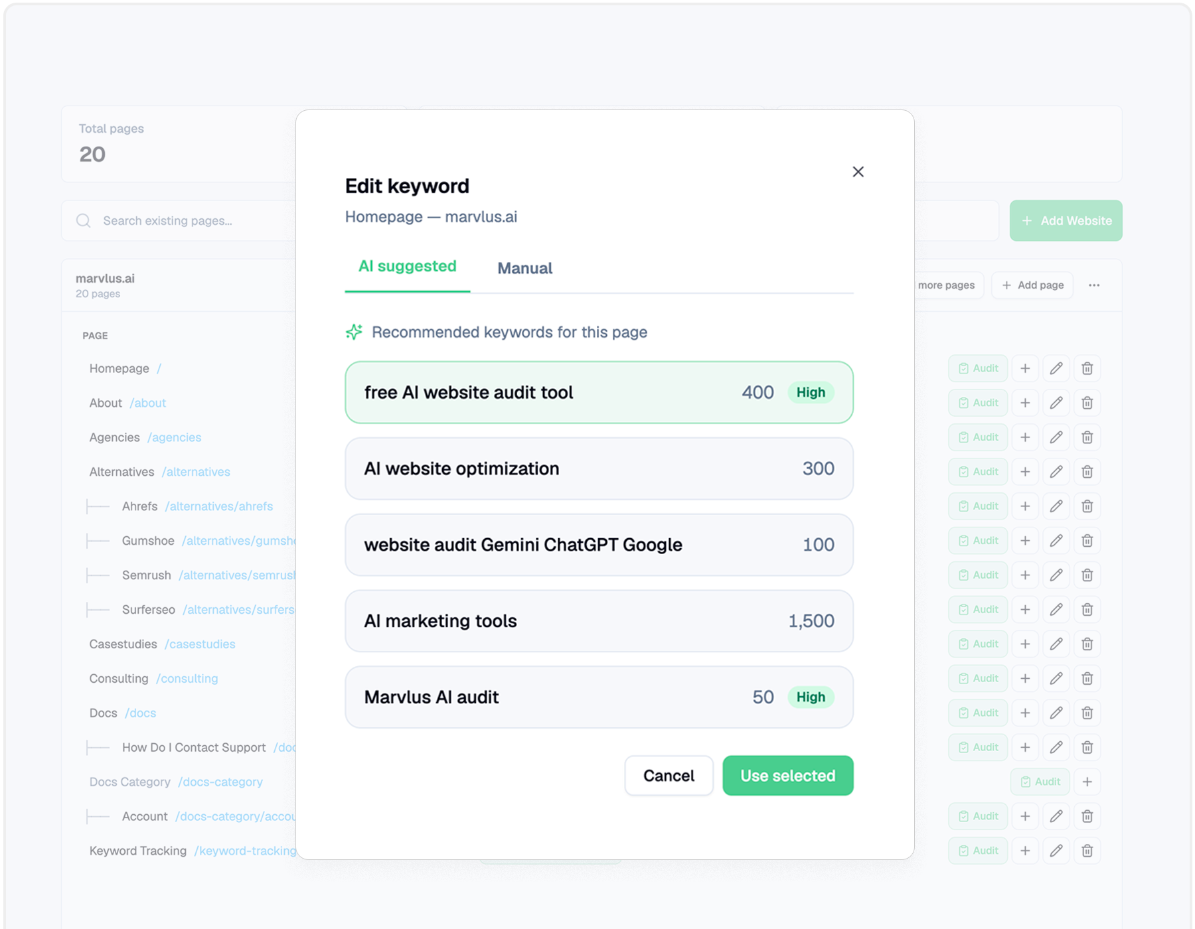Delete the Docs page with trash icon
This screenshot has height=929, width=1195.
(x=1087, y=713)
